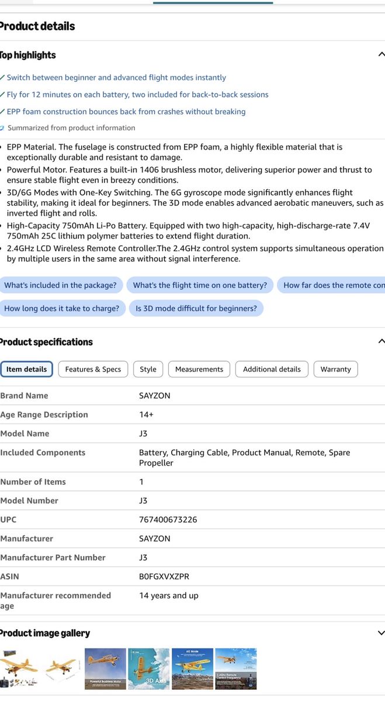Open the 6G Mode gallery thumbnail

click(192, 669)
